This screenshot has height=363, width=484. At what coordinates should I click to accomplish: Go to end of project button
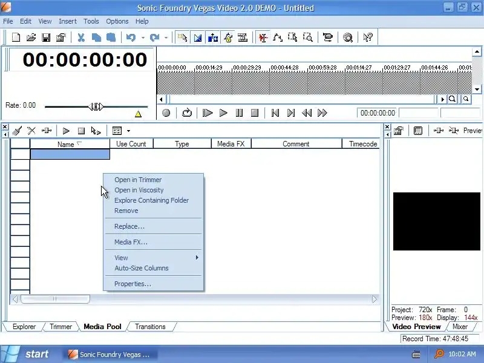[291, 113]
